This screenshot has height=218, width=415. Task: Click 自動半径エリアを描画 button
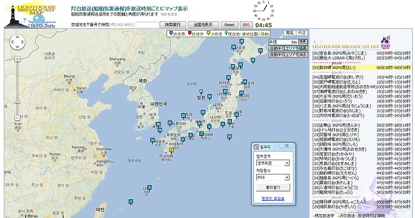click(x=288, y=49)
